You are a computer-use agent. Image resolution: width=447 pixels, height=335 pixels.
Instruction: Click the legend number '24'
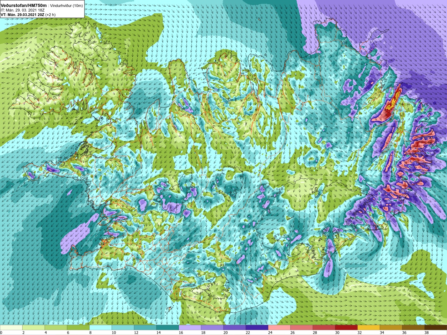coord(270,333)
